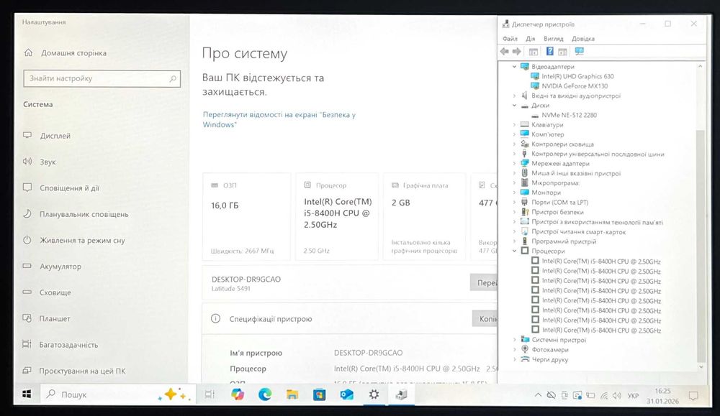Expand the Системні пристрої category
The width and height of the screenshot is (720, 416).
(514, 340)
